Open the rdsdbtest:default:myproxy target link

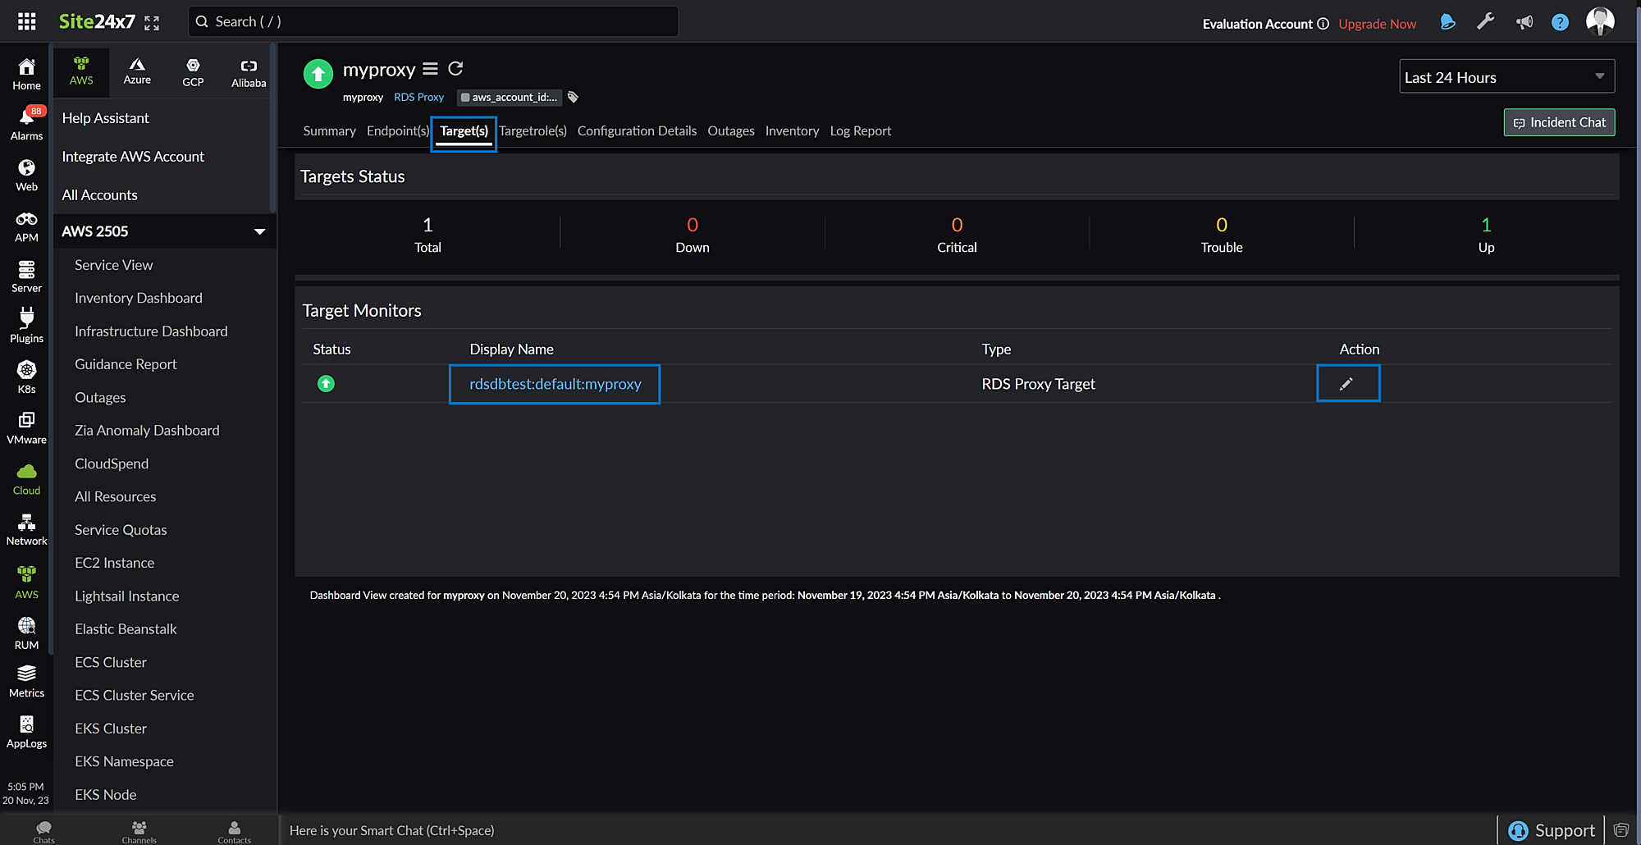555,384
